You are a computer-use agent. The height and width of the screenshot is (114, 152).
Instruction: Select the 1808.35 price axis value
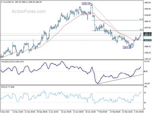(147, 46)
